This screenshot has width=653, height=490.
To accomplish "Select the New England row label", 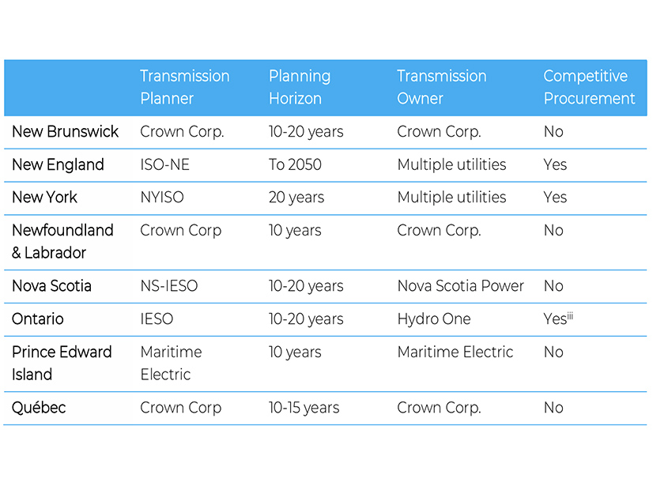I will pyautogui.click(x=58, y=164).
